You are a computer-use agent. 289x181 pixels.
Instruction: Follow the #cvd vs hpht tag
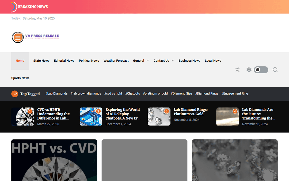[x=113, y=94]
